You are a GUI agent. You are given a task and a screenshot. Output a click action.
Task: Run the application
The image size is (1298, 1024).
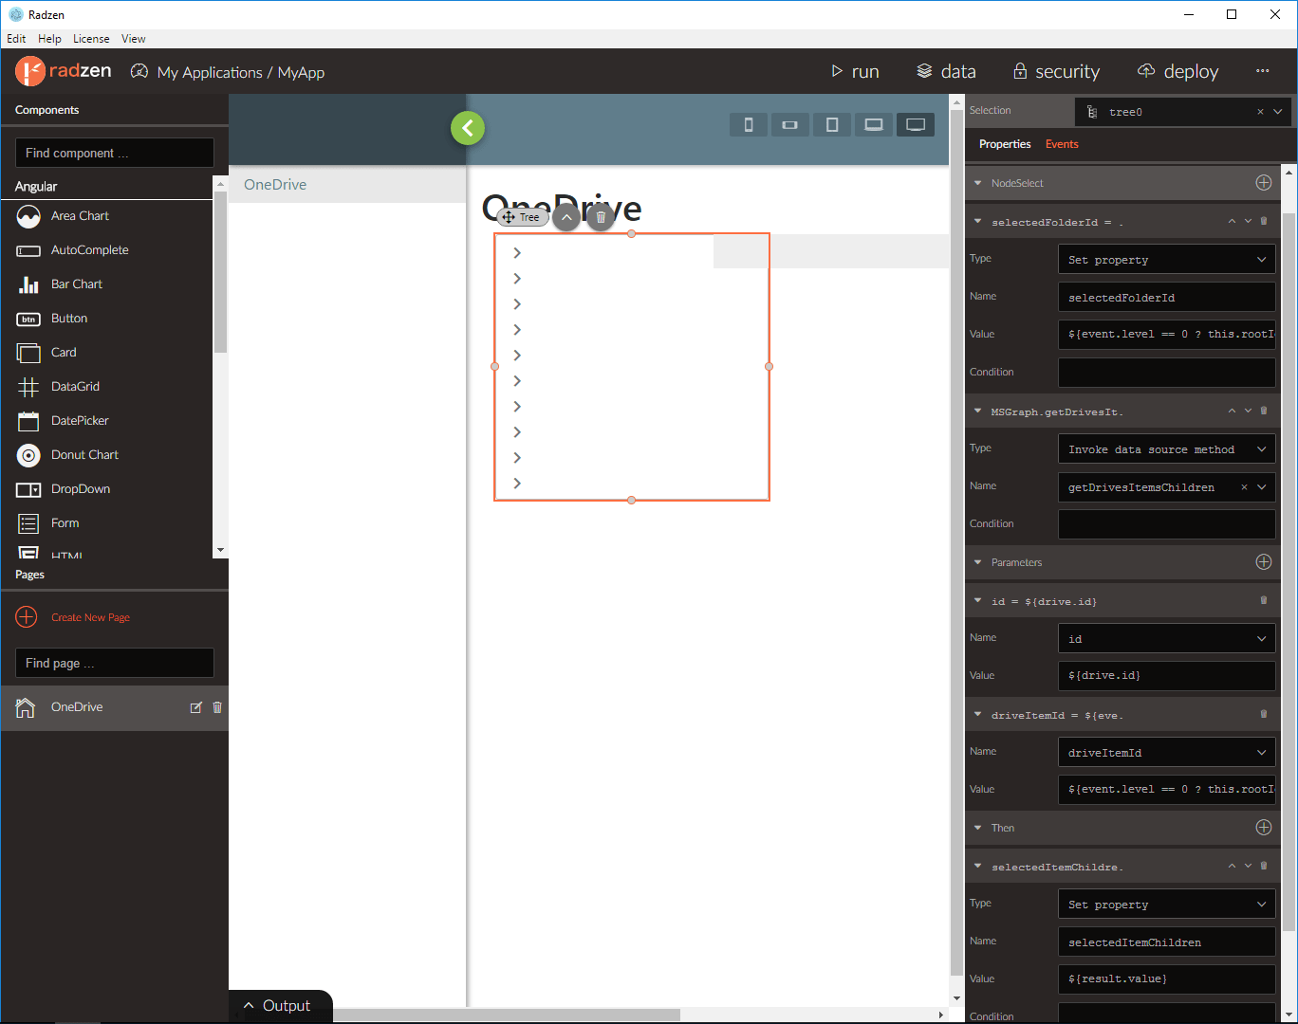click(855, 71)
